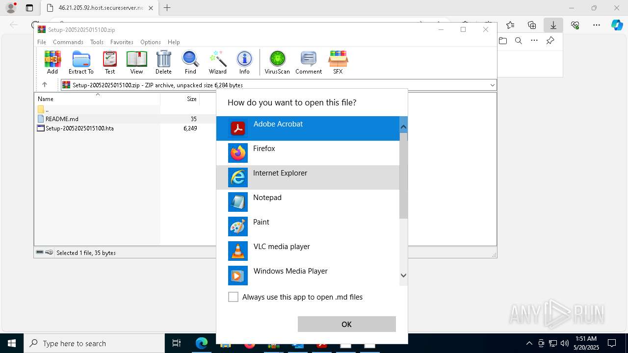Choose Notepad to open the file

308,202
